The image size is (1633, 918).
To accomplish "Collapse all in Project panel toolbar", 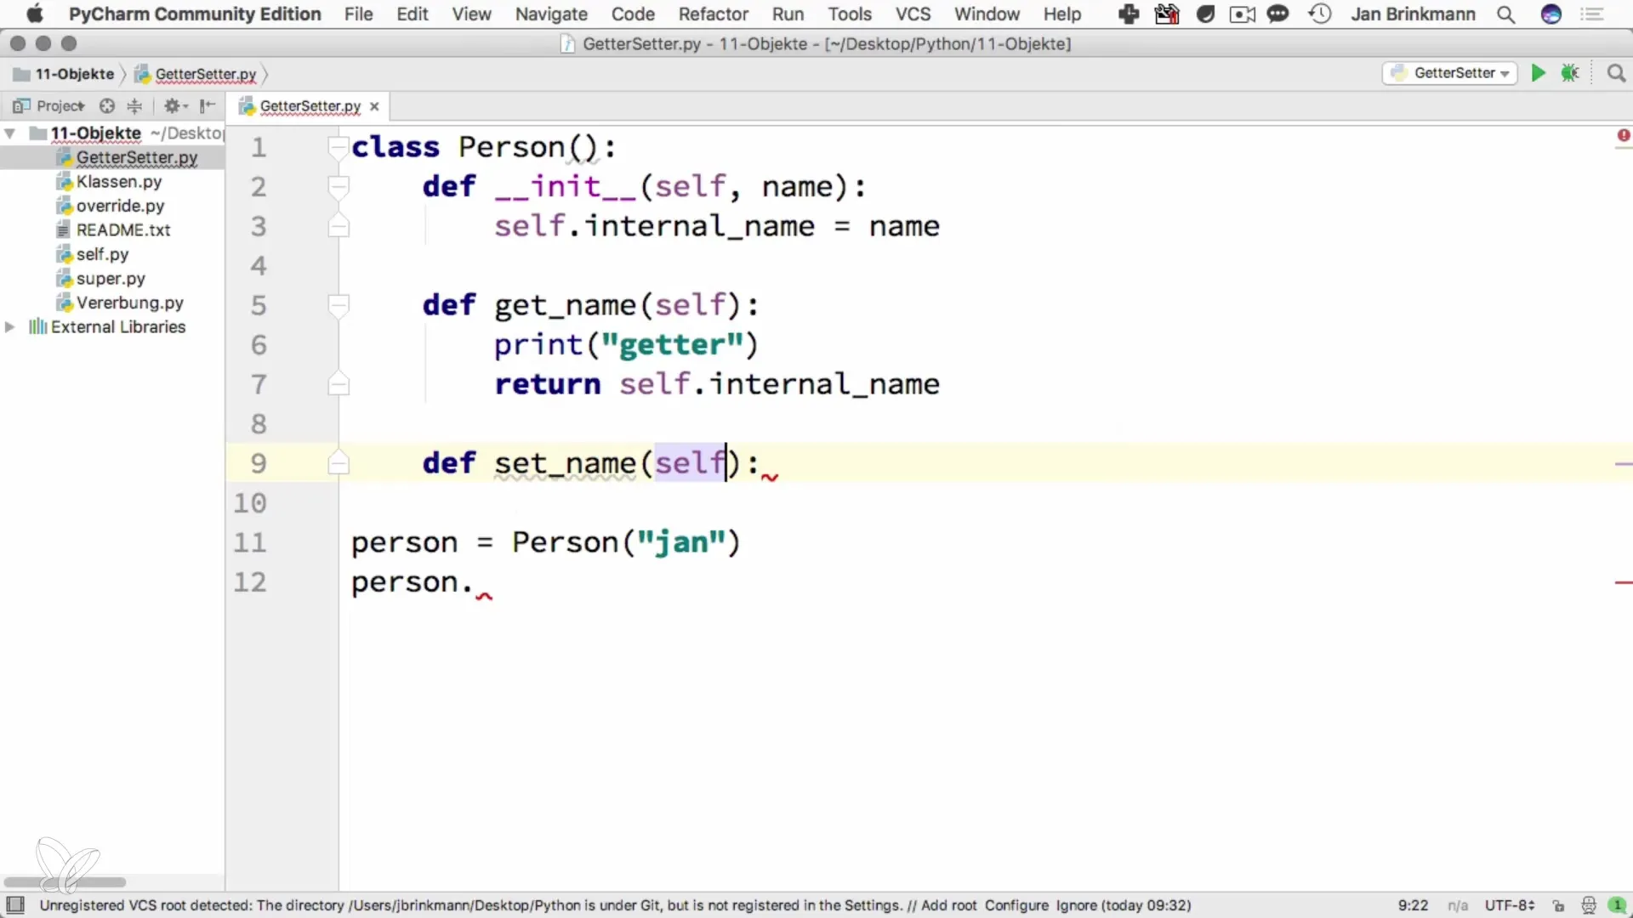I will pyautogui.click(x=134, y=106).
